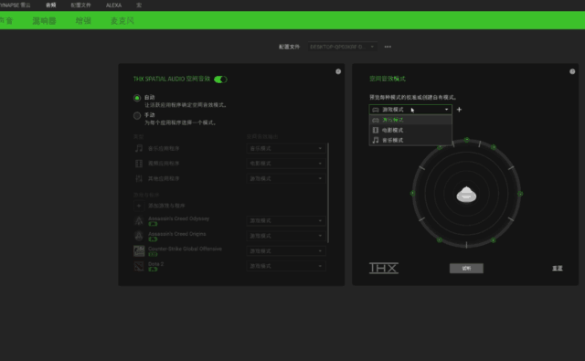The image size is (585, 361).
Task: Open the DESKTOP profile dropdown
Action: click(342, 47)
